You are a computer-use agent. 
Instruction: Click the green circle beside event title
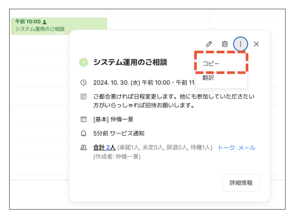[x=84, y=62]
